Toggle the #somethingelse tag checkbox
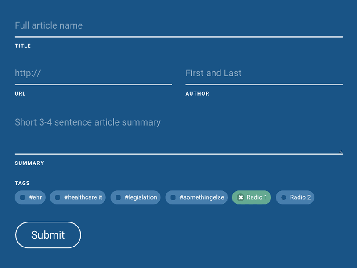The image size is (357, 268). [x=173, y=197]
